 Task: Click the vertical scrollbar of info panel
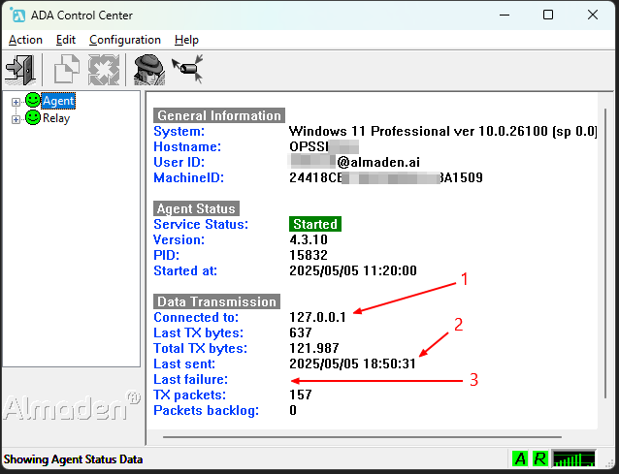click(x=605, y=253)
